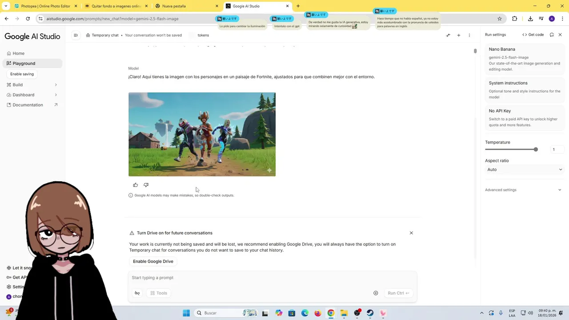569x320 pixels.
Task: Click the Task View taskbar icon
Action: [265, 313]
